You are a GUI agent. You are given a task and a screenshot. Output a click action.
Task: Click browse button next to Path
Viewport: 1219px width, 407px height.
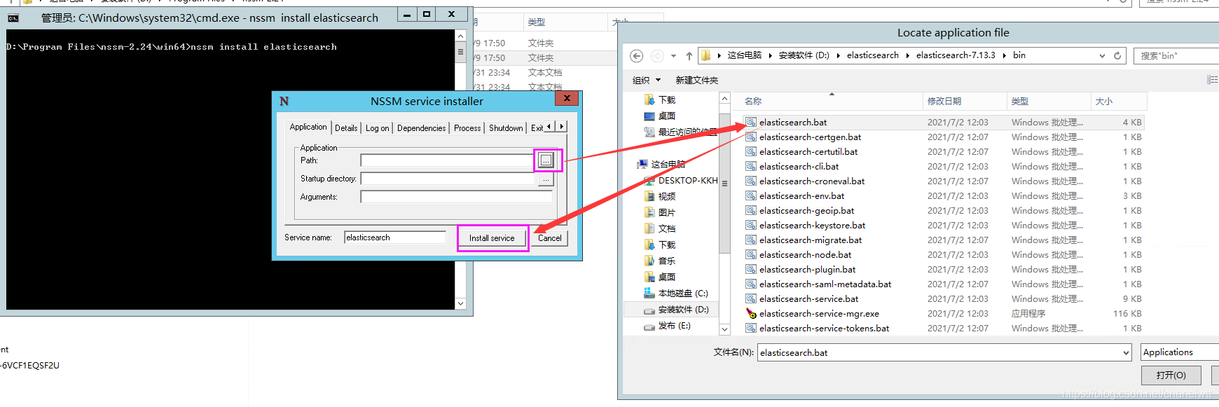pyautogui.click(x=546, y=160)
